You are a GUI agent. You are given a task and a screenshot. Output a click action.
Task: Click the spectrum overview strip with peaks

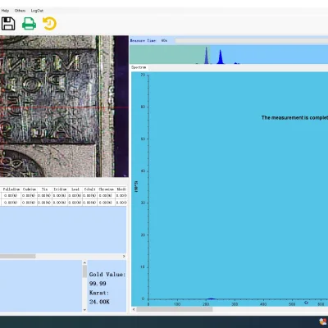tap(229, 55)
